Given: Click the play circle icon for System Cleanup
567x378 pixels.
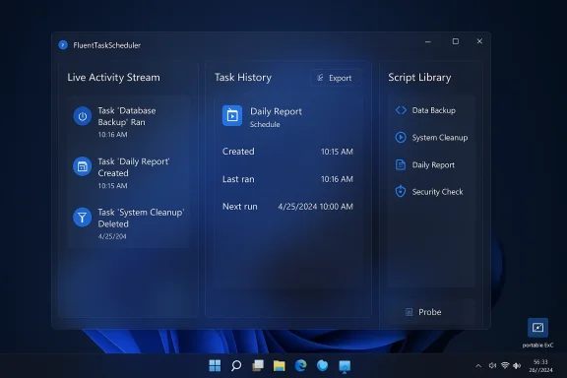Looking at the screenshot, I should [401, 138].
